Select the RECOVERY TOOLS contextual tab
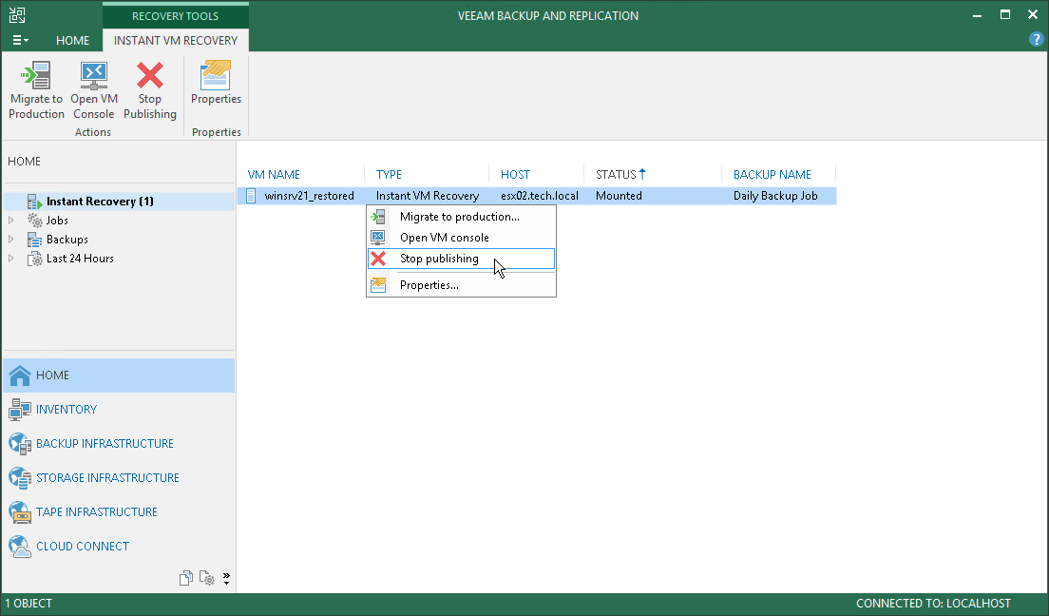 click(x=175, y=15)
